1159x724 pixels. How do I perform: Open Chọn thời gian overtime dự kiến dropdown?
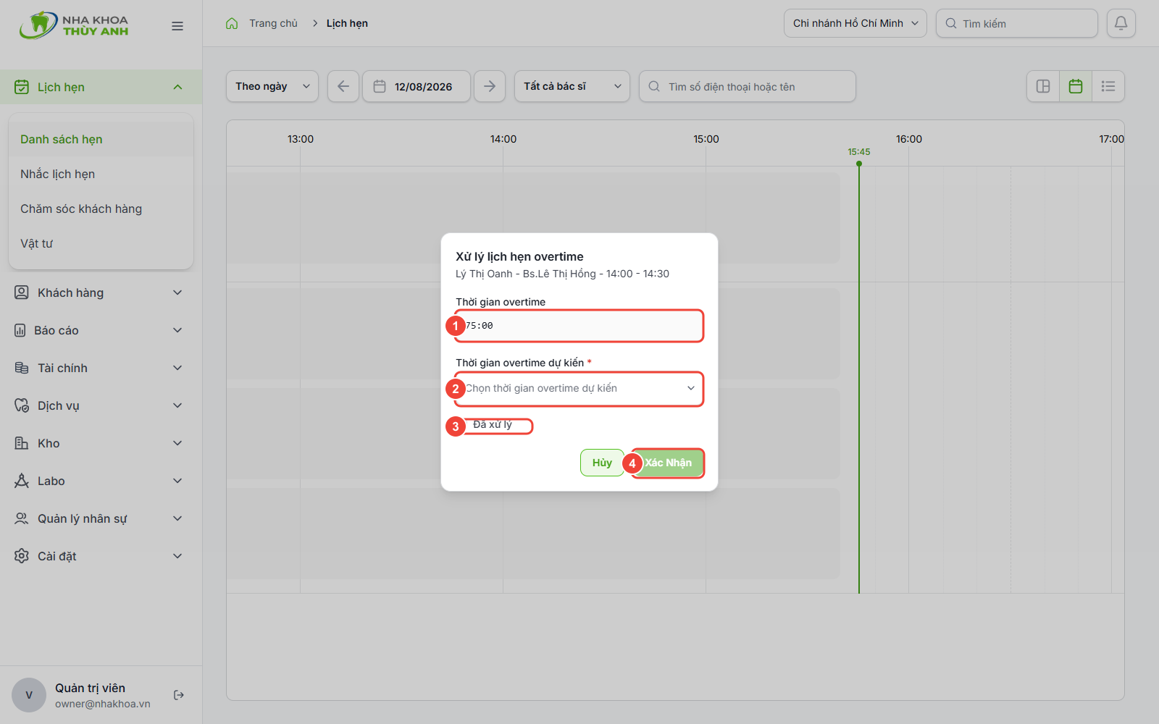click(x=579, y=389)
